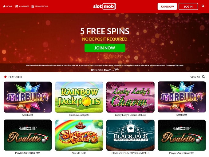209x157 pixels.
Task: Click the Promotions gift icon
Action: pyautogui.click(x=33, y=6)
